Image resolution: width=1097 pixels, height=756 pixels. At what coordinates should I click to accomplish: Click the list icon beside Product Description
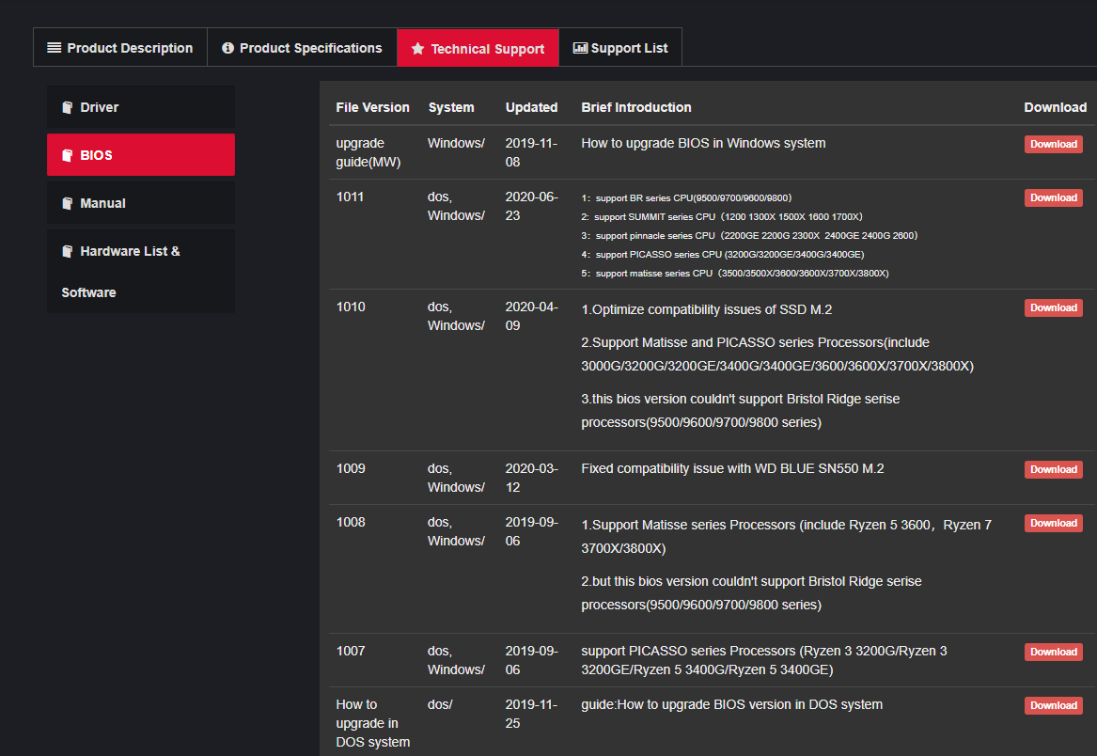(x=54, y=48)
